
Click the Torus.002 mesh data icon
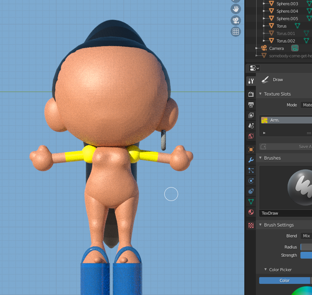click(306, 41)
